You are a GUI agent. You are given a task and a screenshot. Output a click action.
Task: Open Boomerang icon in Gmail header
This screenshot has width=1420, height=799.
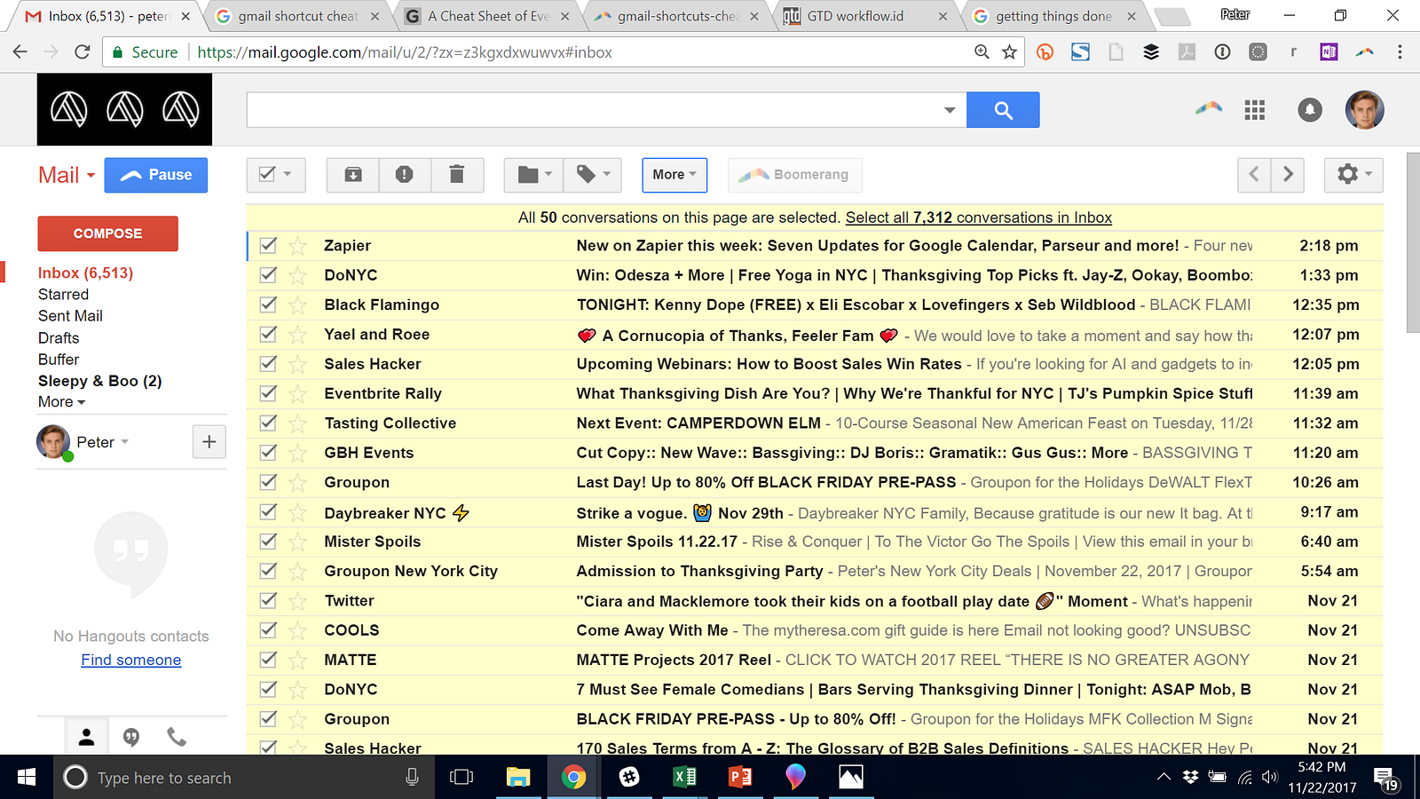(x=1209, y=109)
